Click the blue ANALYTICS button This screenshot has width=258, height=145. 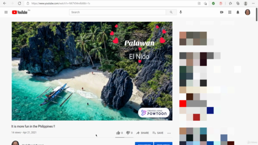click(x=144, y=143)
